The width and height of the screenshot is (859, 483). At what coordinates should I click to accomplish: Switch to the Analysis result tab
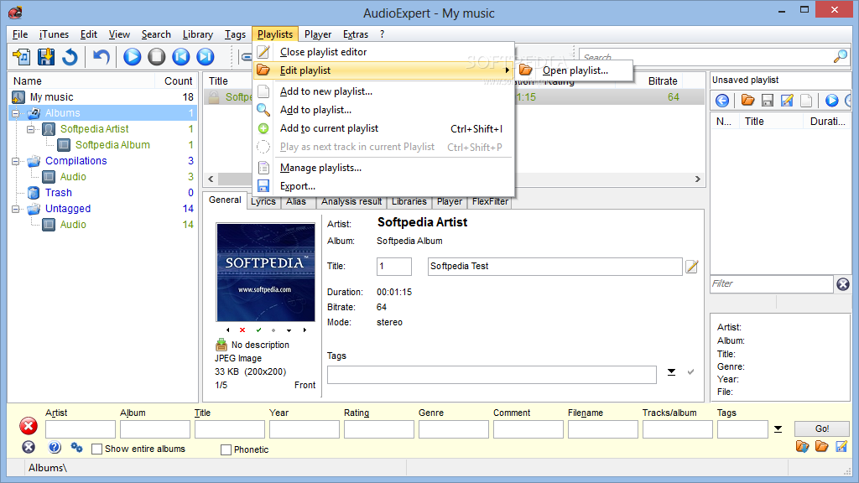351,201
